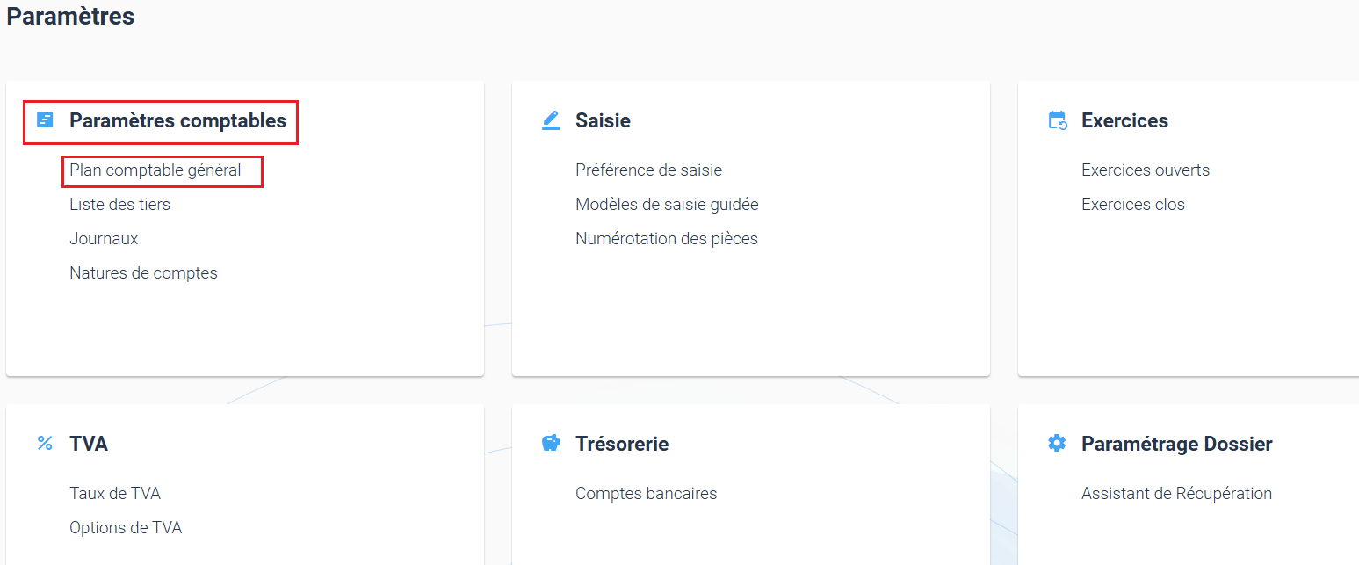
Task: Open Comptes bancaires
Action: 647,494
